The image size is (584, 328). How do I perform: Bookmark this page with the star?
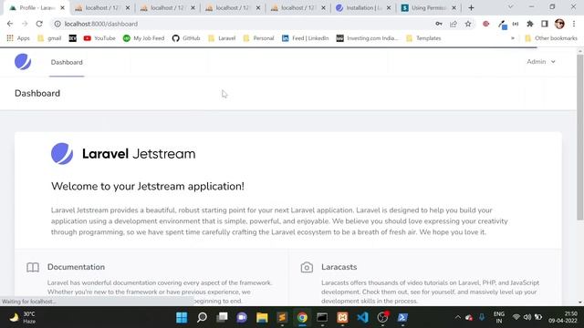pos(468,24)
